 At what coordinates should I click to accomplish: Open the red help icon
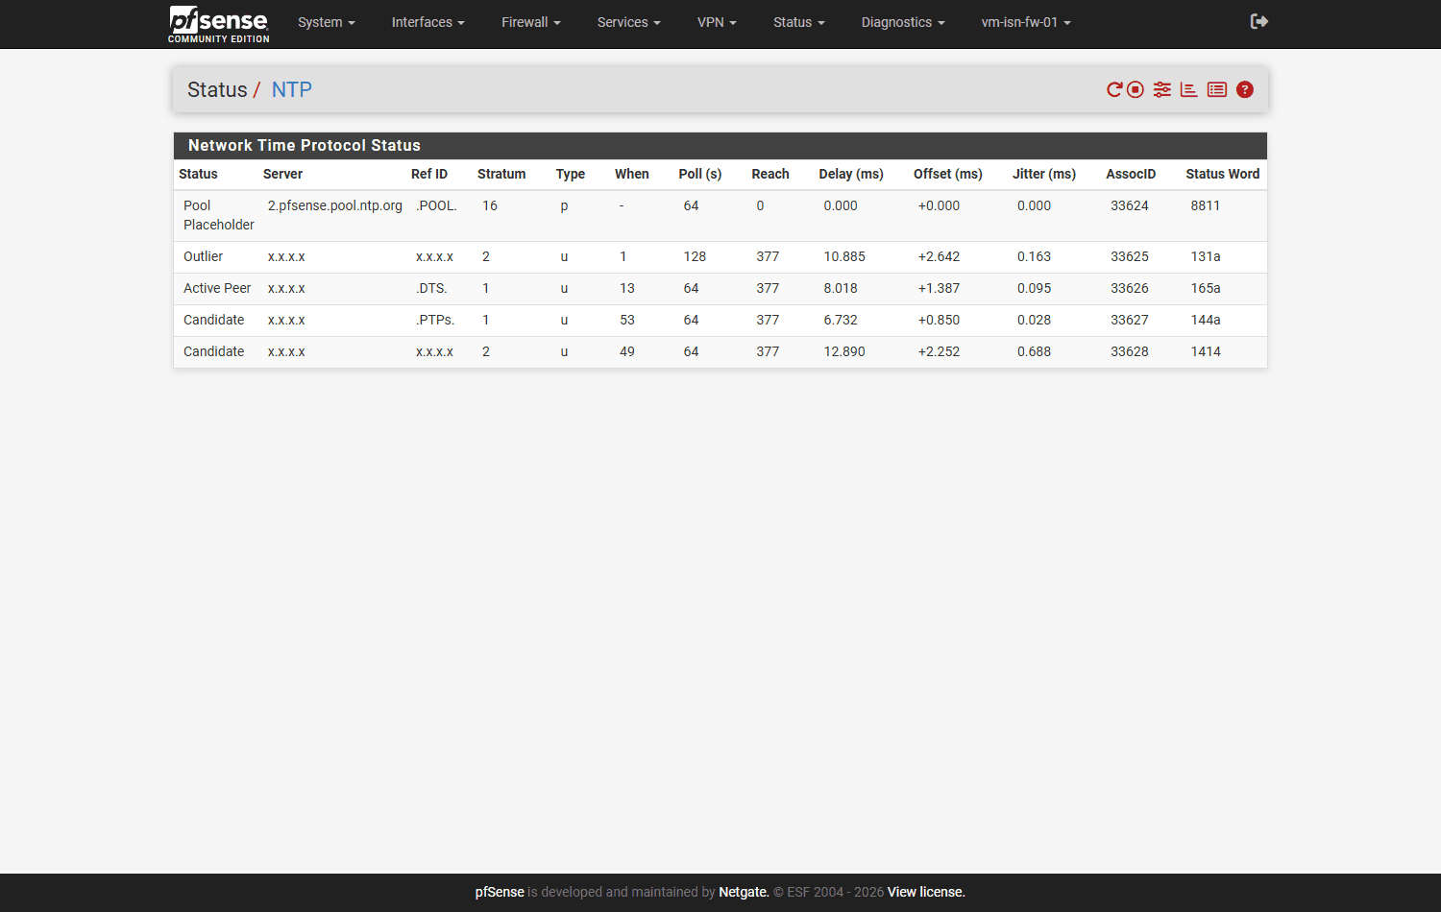(1245, 89)
